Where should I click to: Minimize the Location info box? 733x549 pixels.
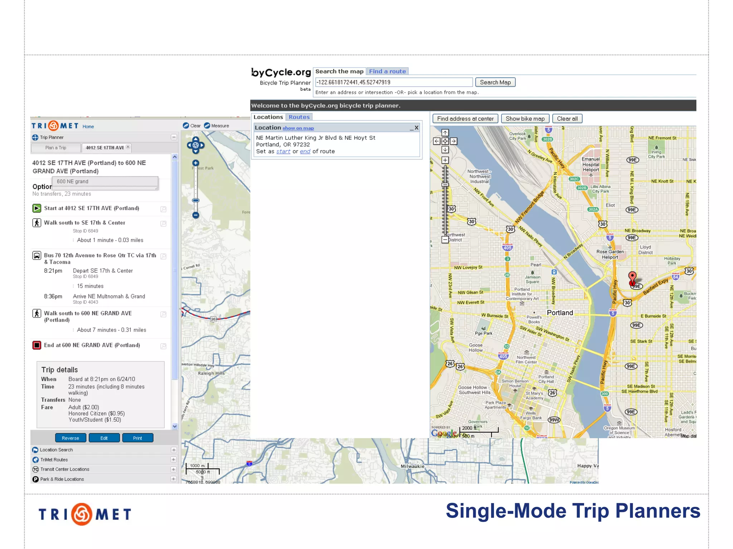pyautogui.click(x=412, y=128)
